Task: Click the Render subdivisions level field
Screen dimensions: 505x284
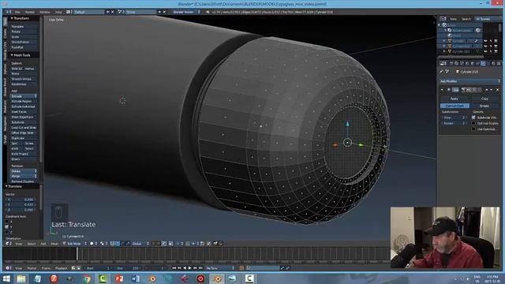Action: tap(454, 123)
